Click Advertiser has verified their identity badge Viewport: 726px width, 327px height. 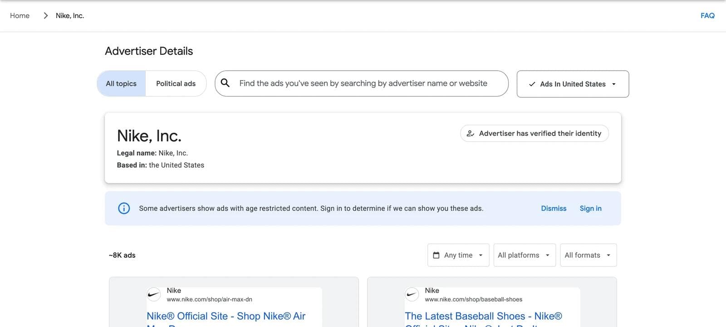click(x=535, y=133)
